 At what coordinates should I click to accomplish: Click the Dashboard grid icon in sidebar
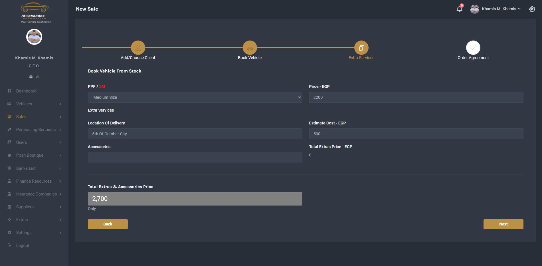click(9, 91)
